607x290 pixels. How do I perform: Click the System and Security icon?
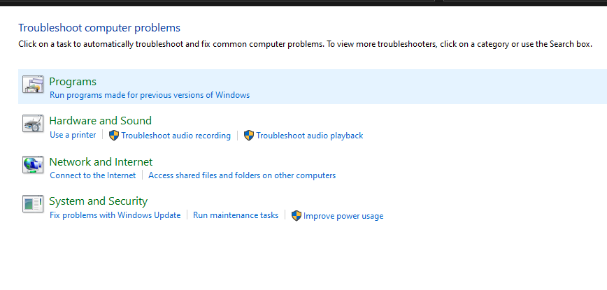(x=33, y=205)
